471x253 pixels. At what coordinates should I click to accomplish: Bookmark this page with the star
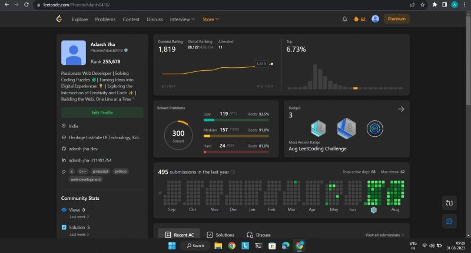(422, 5)
